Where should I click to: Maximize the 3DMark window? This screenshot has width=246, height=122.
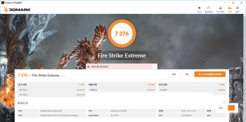233,3
